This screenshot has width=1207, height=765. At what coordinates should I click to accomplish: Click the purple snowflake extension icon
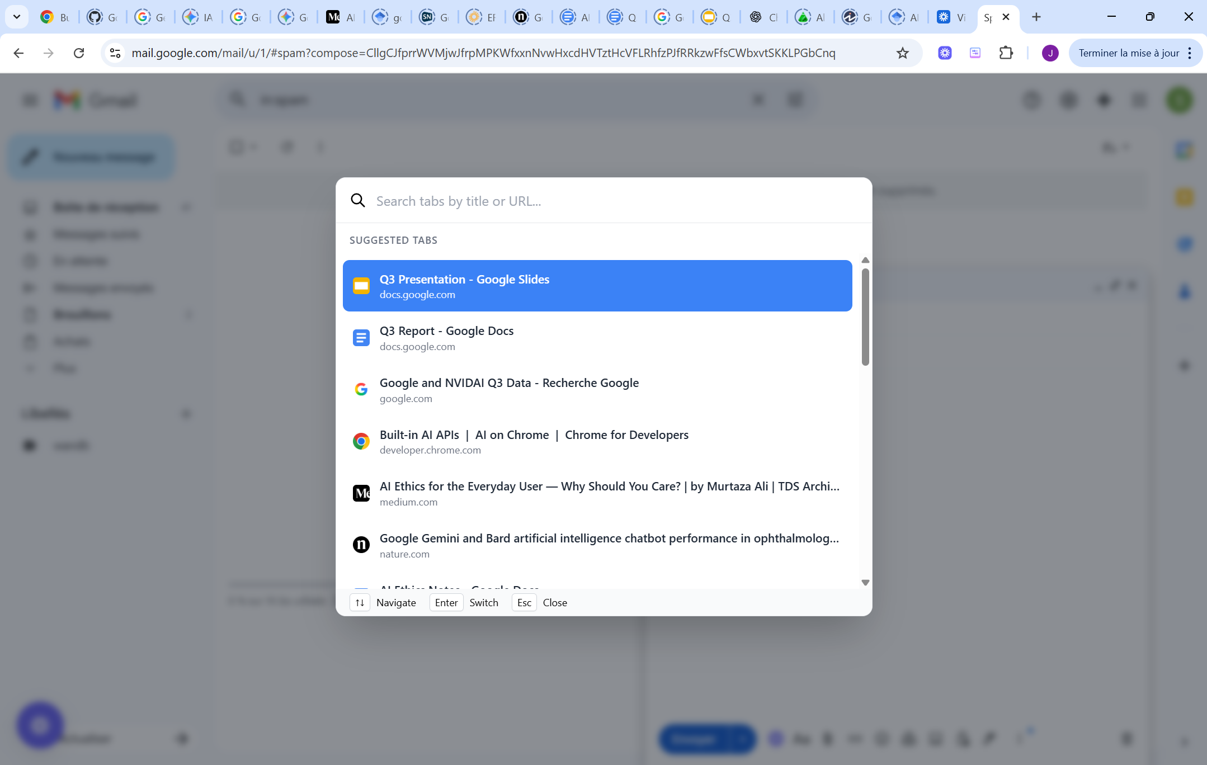click(x=945, y=53)
